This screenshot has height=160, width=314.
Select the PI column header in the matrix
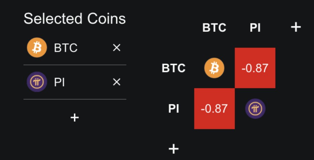tap(255, 28)
